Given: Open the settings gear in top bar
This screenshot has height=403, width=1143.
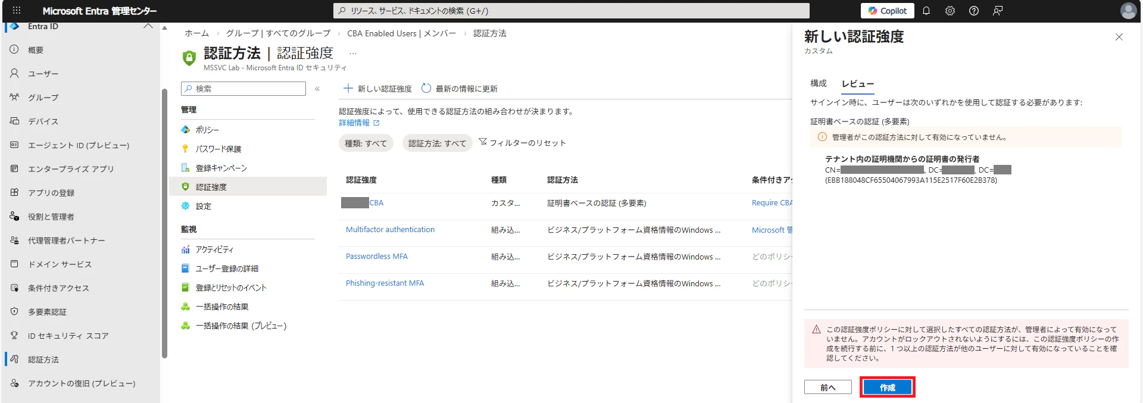Looking at the screenshot, I should [950, 11].
